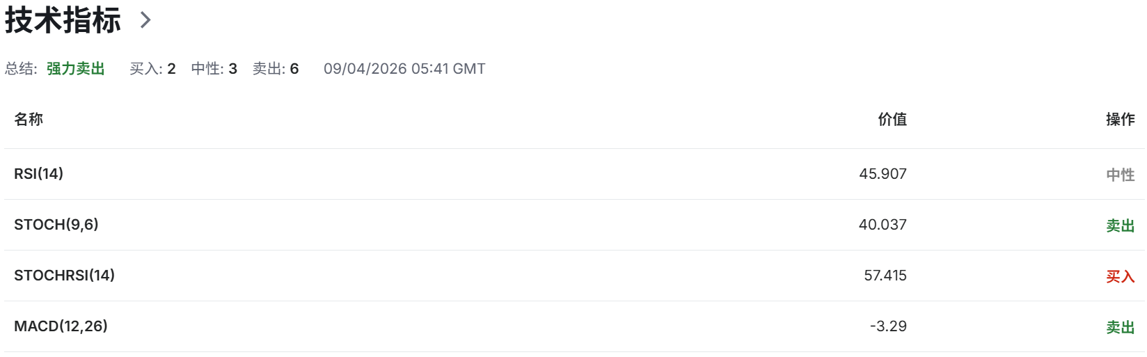Click the 操作 column header
This screenshot has width=1147, height=357.
pyautogui.click(x=1121, y=120)
